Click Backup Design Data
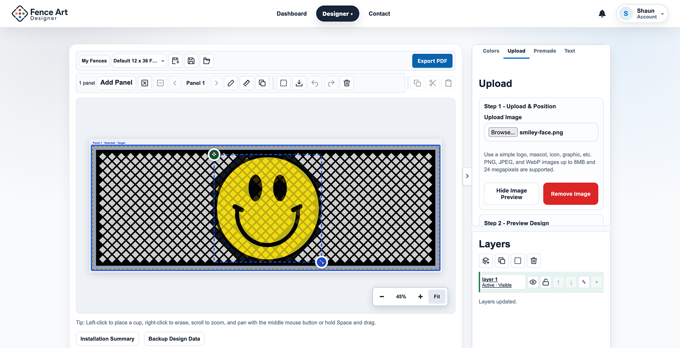Image resolution: width=680 pixels, height=348 pixels. [x=174, y=339]
